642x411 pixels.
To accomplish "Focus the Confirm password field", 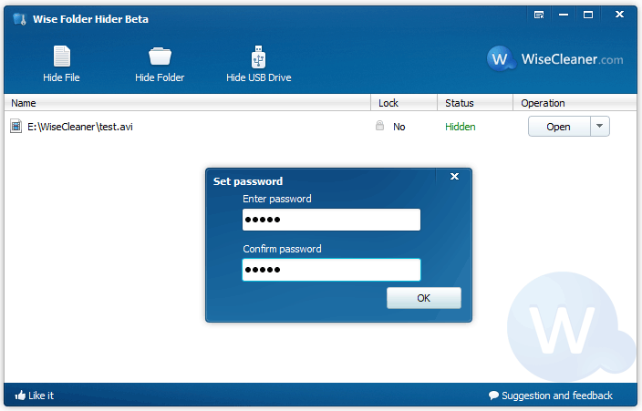I will pyautogui.click(x=331, y=270).
